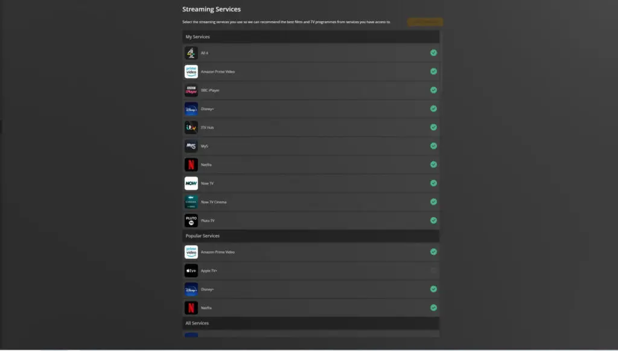Viewport: 618px width, 351px height.
Task: Click the Netflix logo under Popular Services
Action: coord(191,308)
